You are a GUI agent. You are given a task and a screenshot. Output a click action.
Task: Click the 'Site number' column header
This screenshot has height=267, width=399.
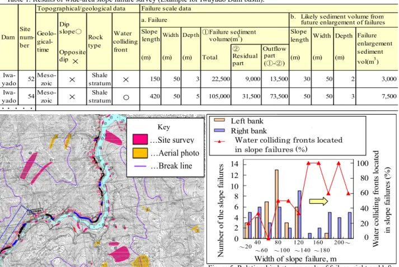pyautogui.click(x=27, y=37)
